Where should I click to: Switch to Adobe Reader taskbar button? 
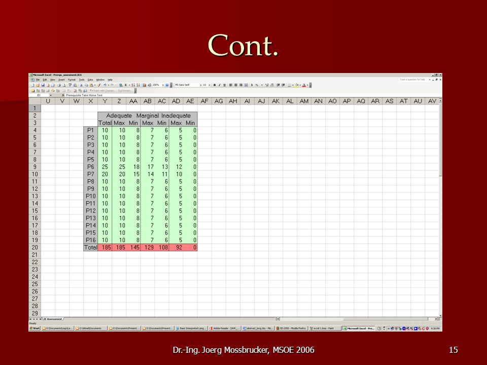point(224,328)
